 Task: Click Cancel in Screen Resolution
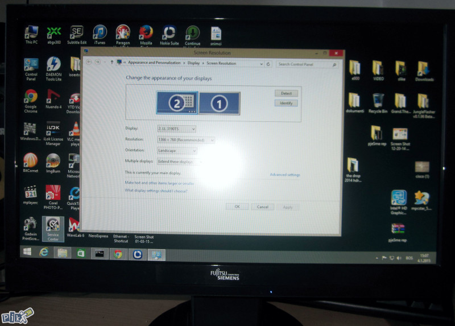tap(263, 207)
